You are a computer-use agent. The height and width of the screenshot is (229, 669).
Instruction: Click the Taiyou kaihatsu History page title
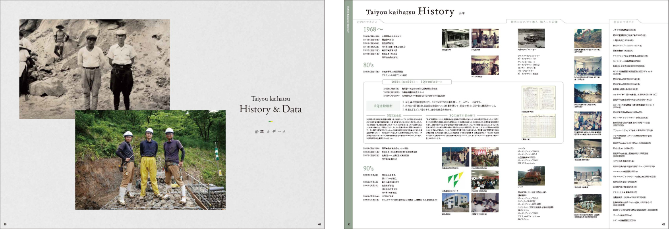point(410,12)
